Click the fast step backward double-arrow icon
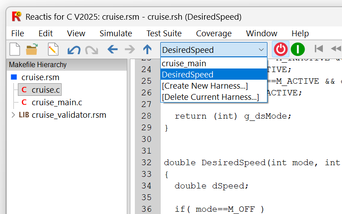Image resolution: width=342 pixels, height=214 pixels. 336,49
